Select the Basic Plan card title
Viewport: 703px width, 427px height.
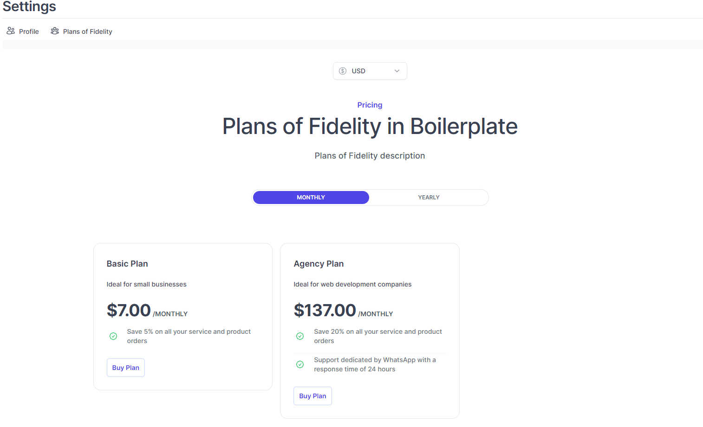pyautogui.click(x=127, y=264)
